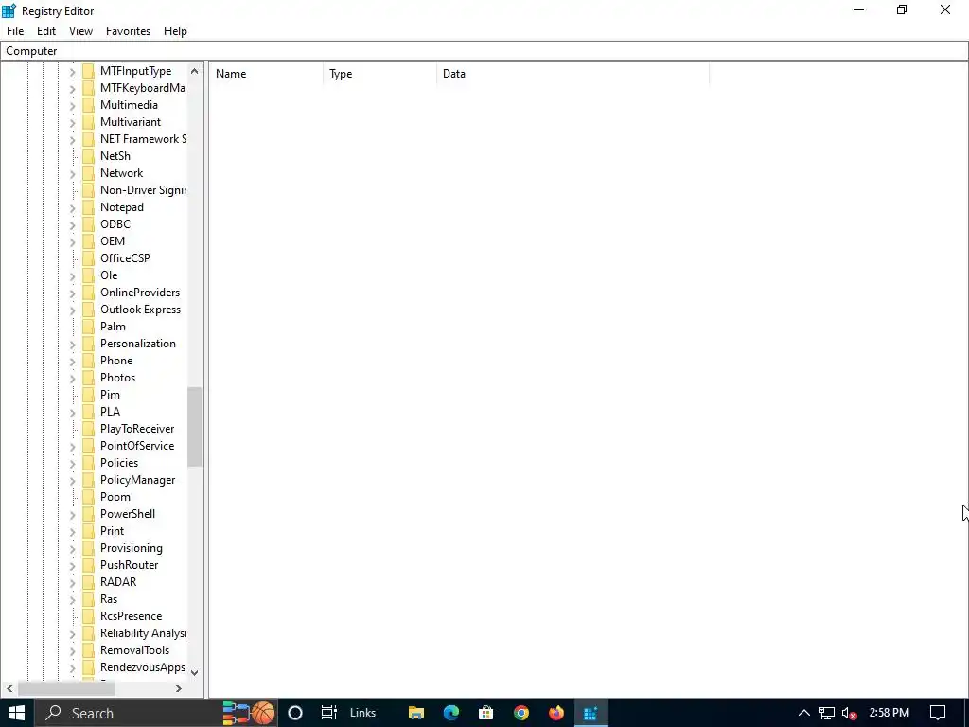Select the RADAR folder icon
The height and width of the screenshot is (727, 969).
(x=89, y=582)
